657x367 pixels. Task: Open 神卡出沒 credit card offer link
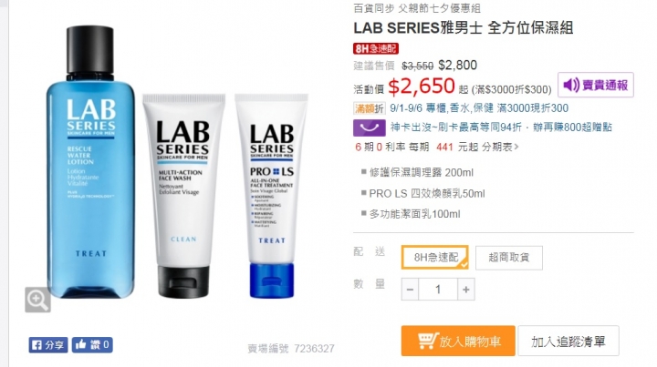click(501, 127)
